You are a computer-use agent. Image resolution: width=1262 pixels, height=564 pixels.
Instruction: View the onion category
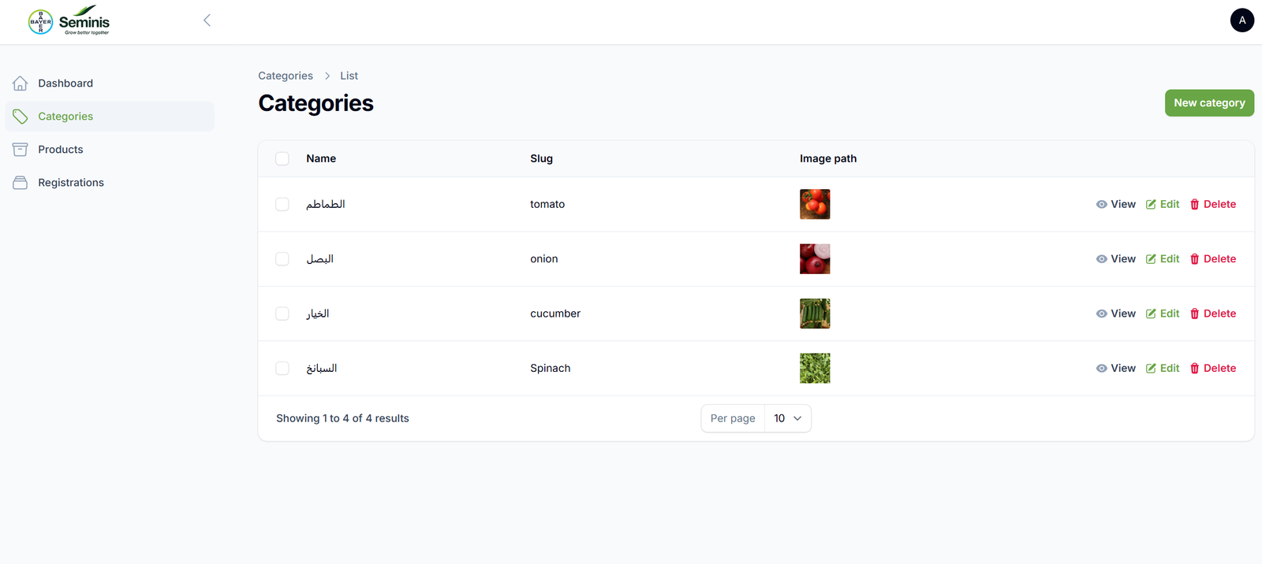pyautogui.click(x=1115, y=259)
